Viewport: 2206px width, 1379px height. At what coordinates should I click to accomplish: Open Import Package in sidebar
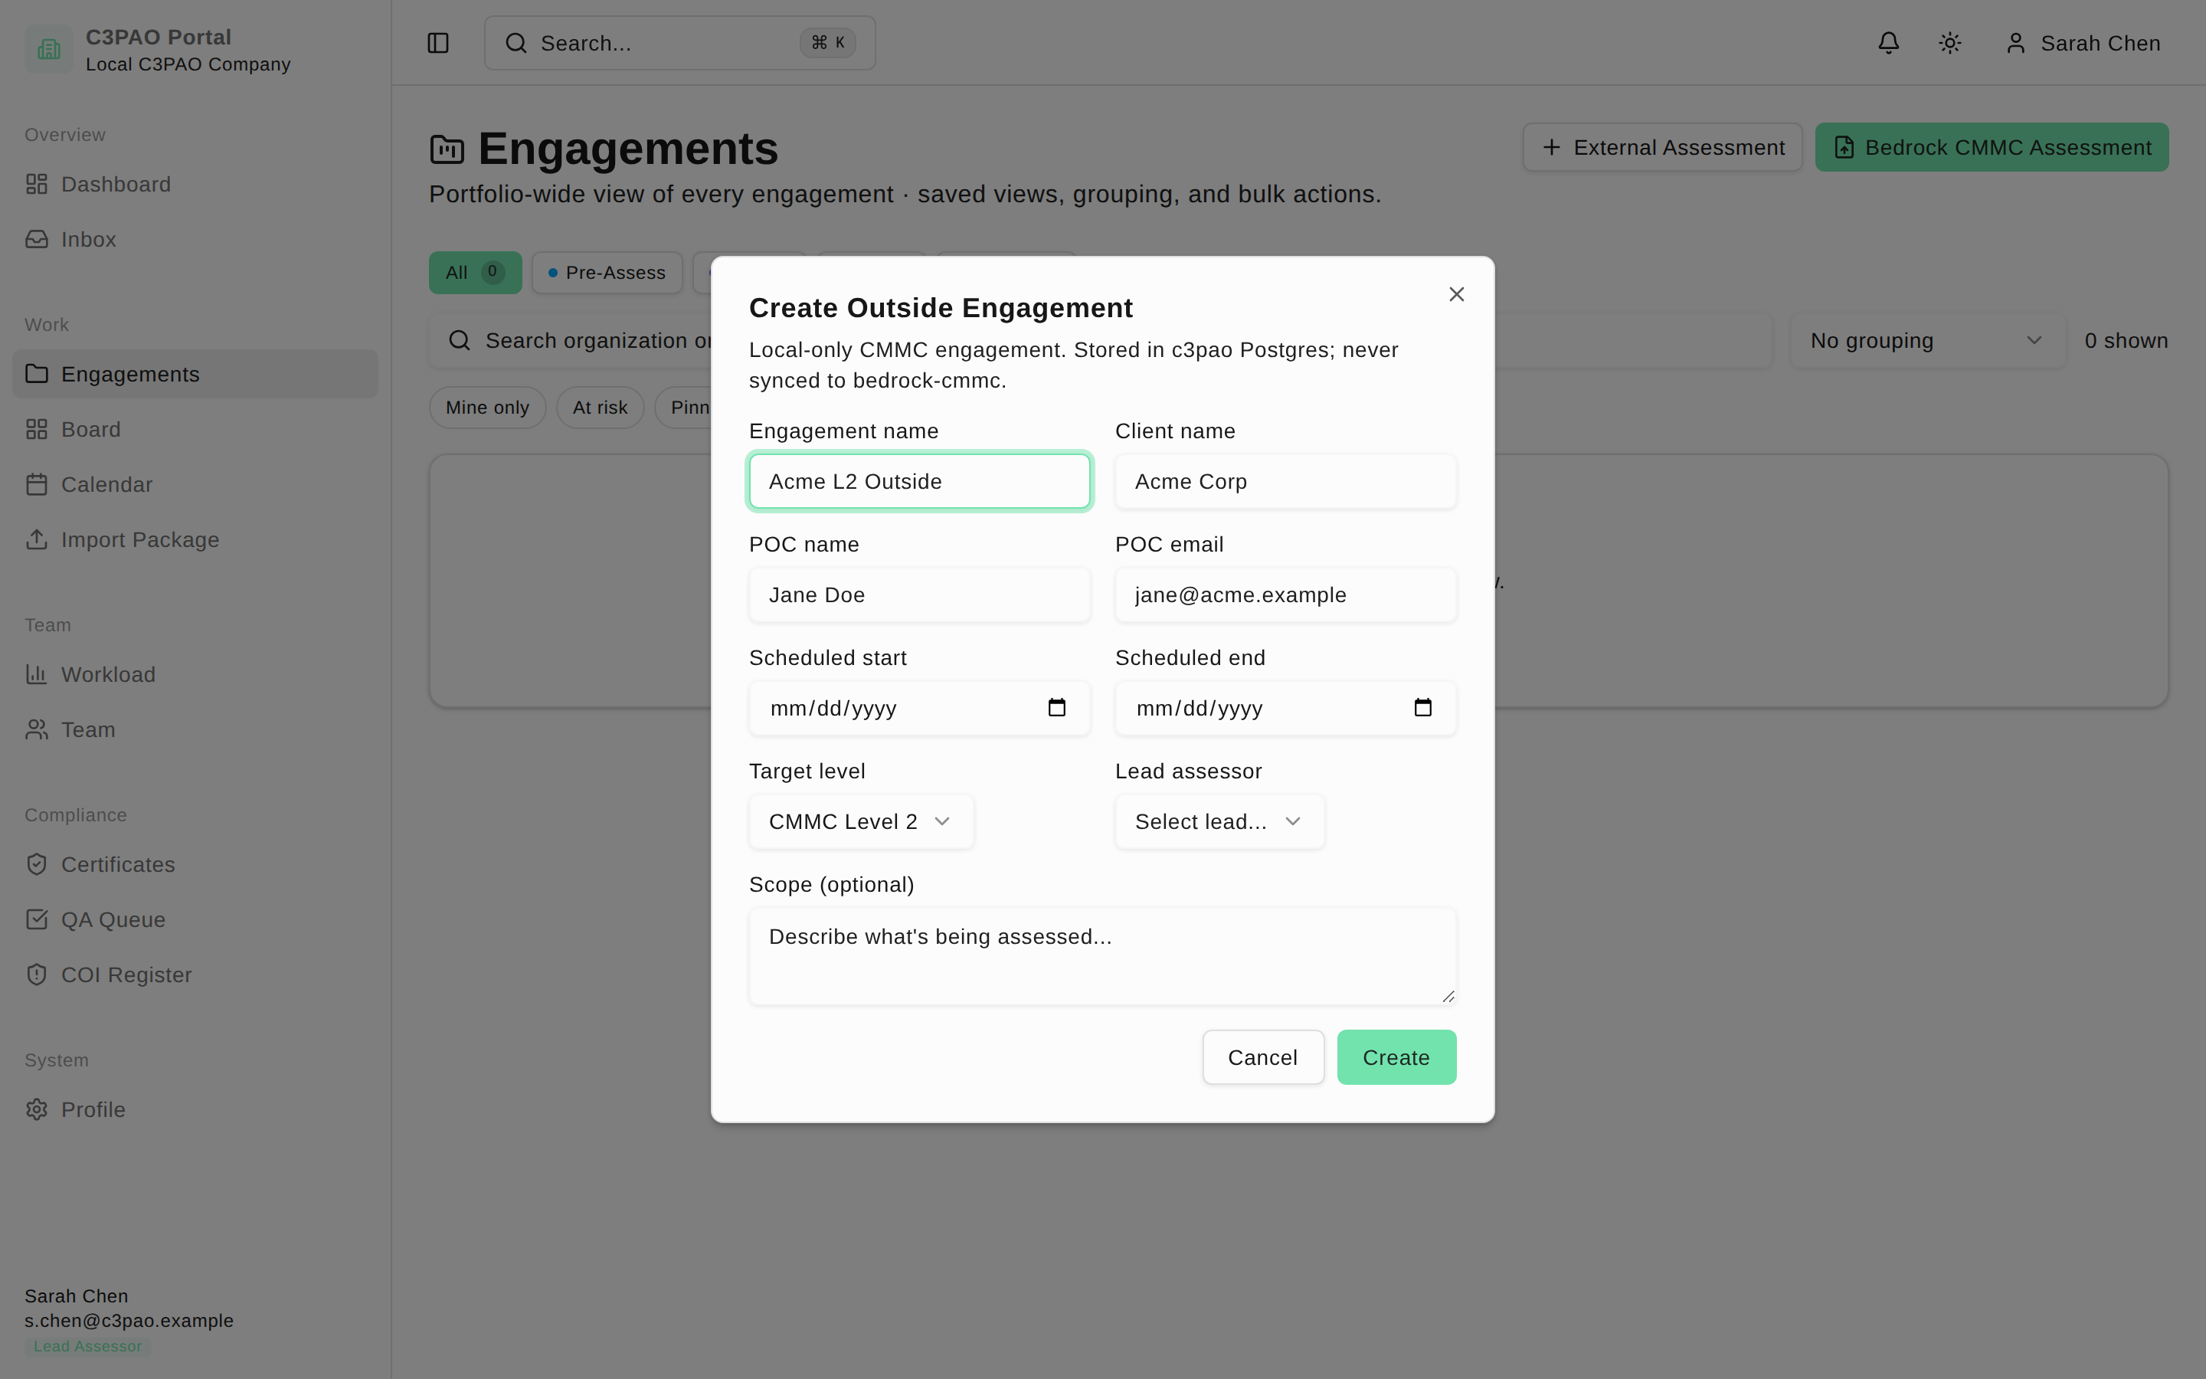[195, 540]
